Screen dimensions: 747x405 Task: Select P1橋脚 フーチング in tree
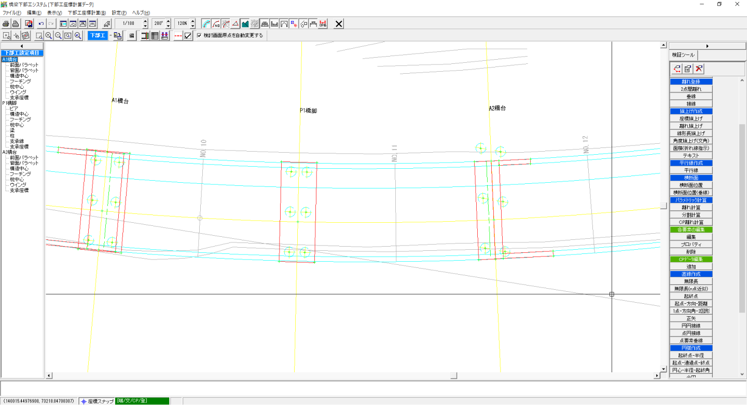pyautogui.click(x=20, y=119)
